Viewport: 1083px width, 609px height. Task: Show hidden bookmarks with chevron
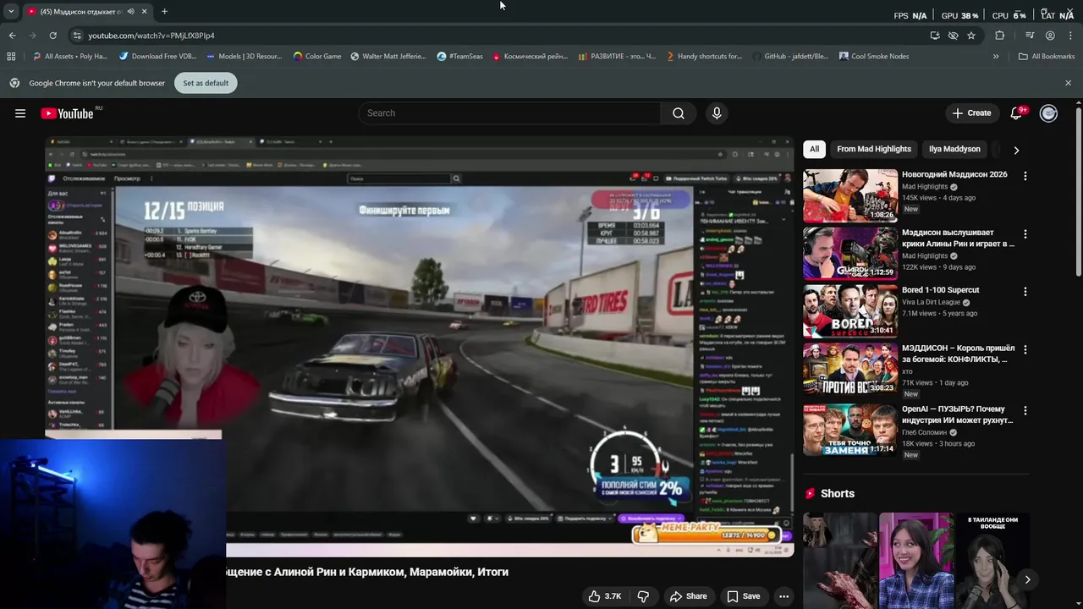click(996, 57)
